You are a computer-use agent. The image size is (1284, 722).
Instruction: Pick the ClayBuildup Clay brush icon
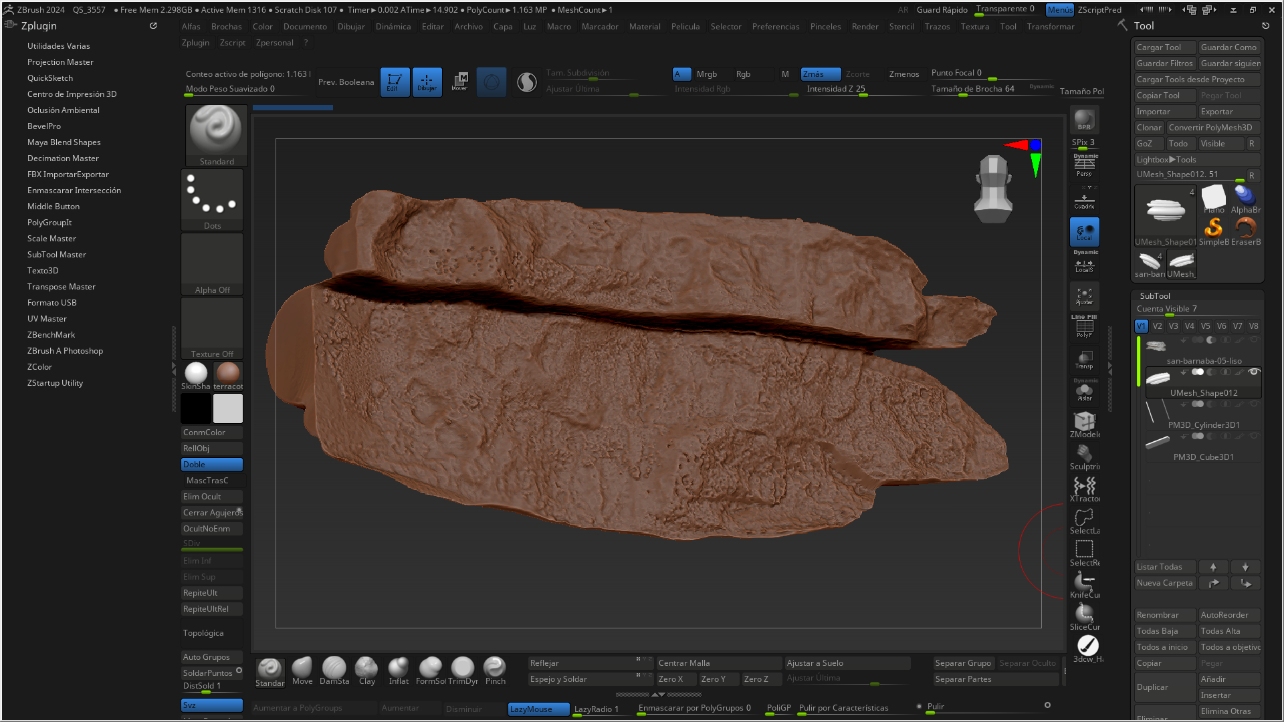click(x=366, y=671)
